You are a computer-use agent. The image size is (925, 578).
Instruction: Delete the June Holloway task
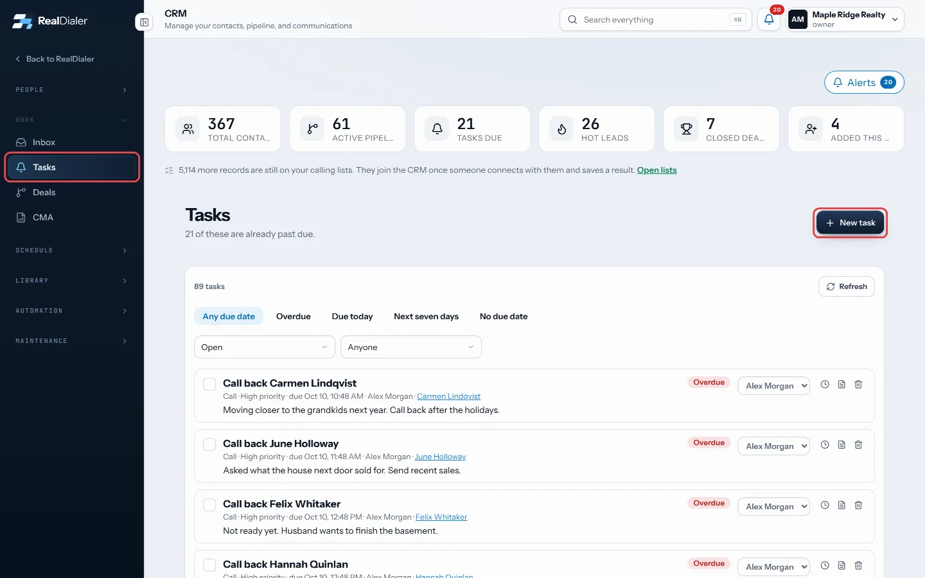858,445
